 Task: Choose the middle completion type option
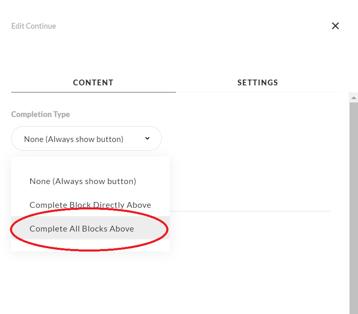90,205
